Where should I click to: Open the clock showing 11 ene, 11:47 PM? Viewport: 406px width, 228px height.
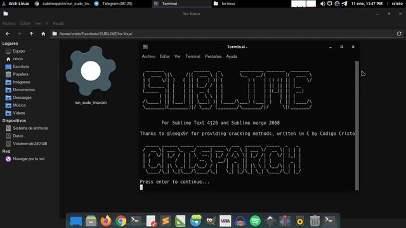(367, 4)
